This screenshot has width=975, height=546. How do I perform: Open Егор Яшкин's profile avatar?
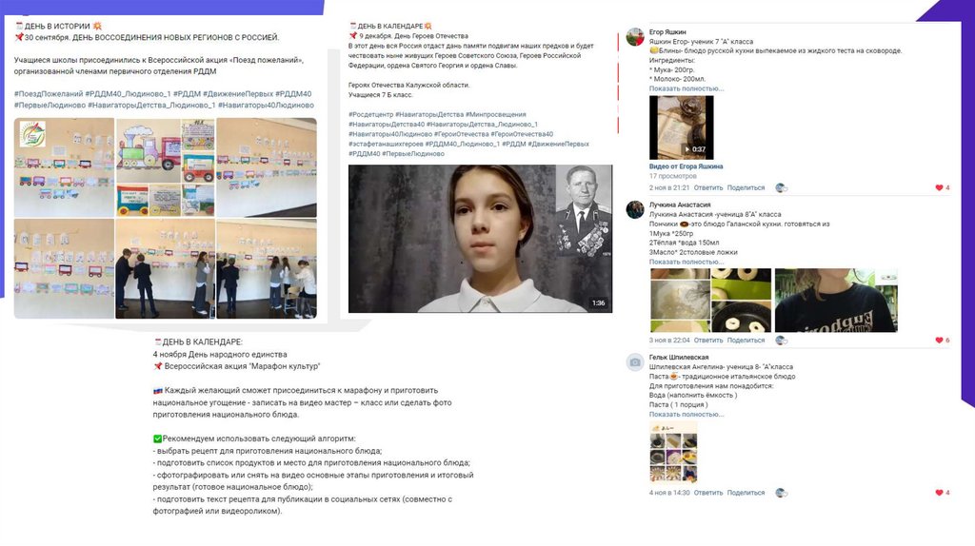pos(635,37)
